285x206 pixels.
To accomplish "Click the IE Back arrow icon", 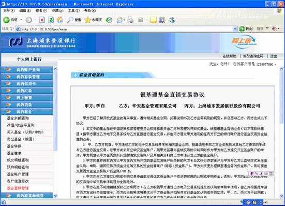I will (6, 20).
